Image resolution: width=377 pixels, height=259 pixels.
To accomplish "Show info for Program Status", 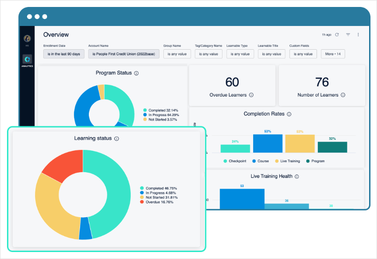I will (x=136, y=73).
